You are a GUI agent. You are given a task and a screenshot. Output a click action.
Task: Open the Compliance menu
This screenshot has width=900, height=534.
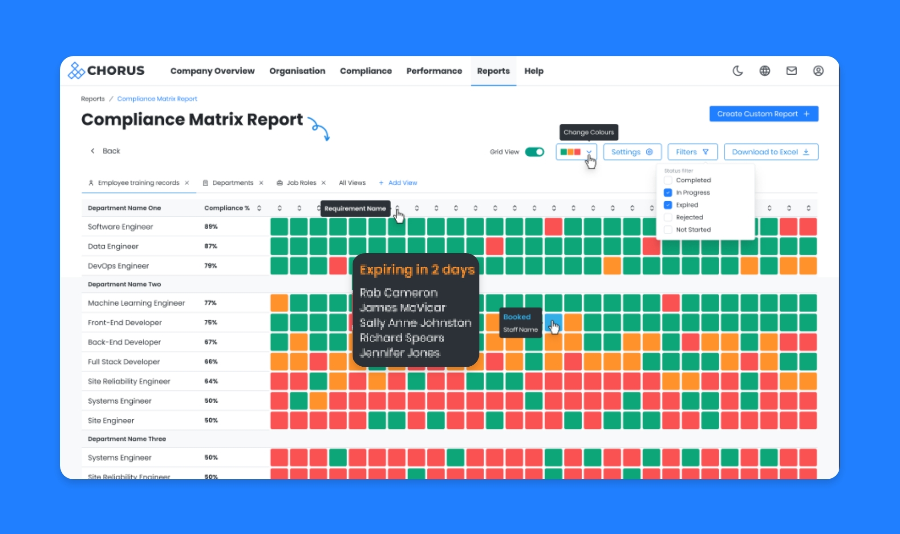365,71
